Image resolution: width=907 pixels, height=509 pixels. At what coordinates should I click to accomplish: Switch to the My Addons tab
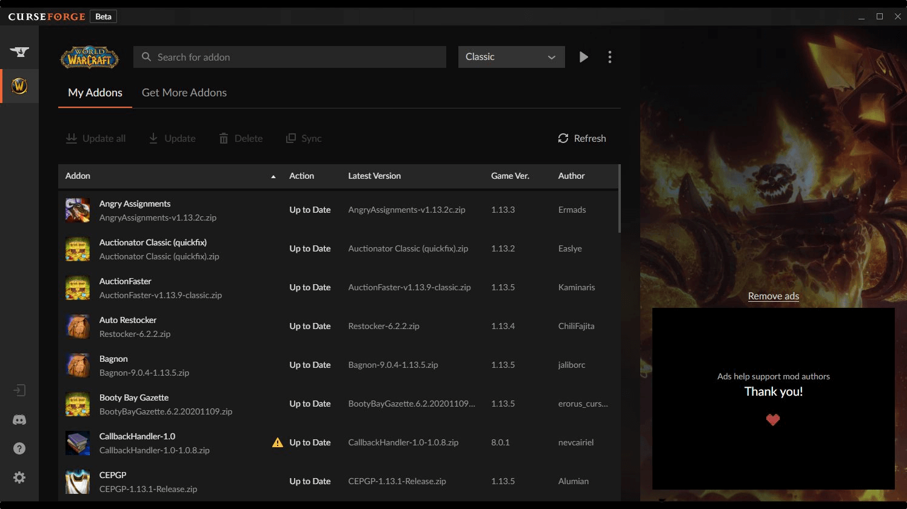pyautogui.click(x=95, y=93)
